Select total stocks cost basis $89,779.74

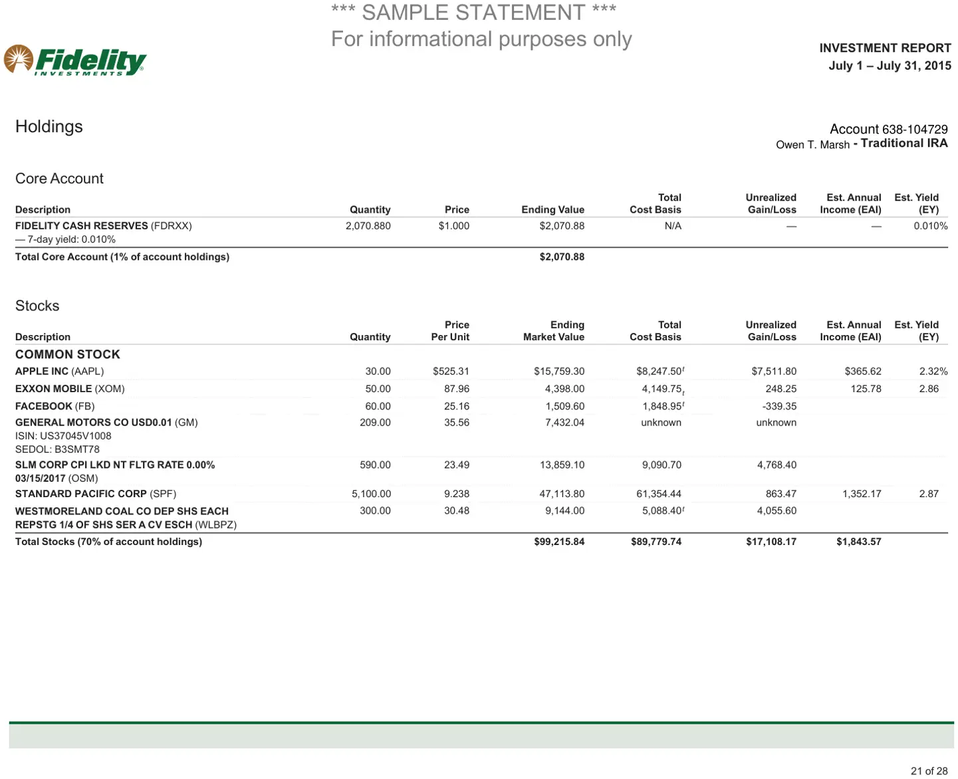coord(656,542)
